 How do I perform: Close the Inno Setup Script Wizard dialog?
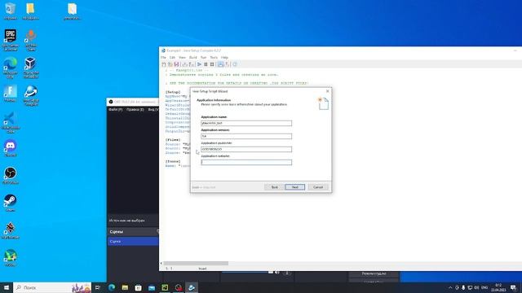[327, 91]
